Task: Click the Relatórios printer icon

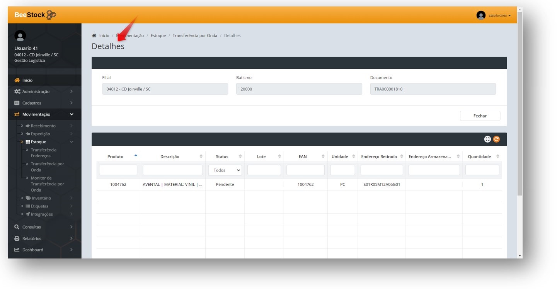Action: pos(17,238)
